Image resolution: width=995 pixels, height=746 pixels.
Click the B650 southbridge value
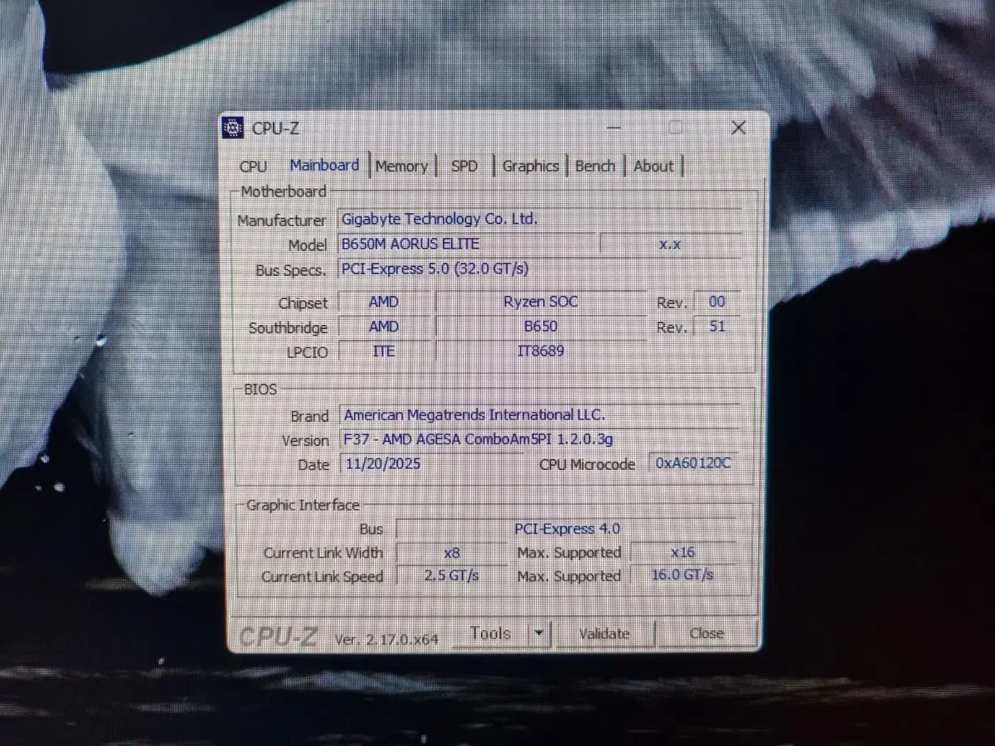(x=541, y=327)
